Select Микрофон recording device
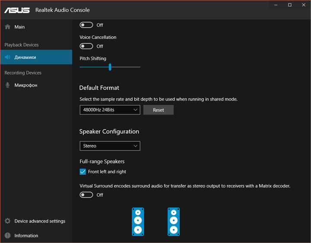 (26, 85)
